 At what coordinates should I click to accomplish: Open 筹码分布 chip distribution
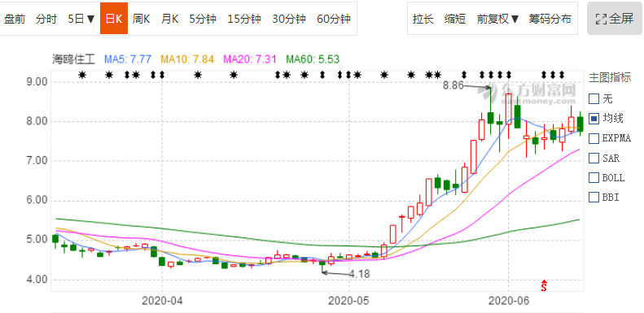(550, 19)
